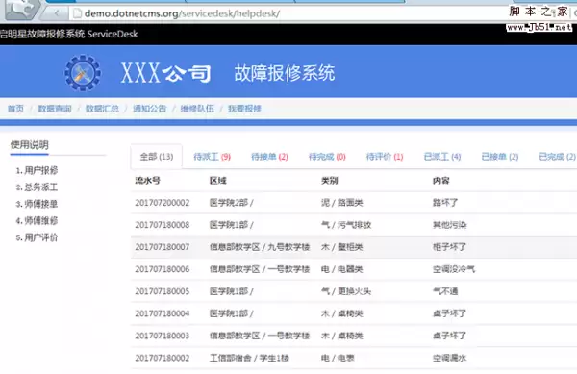
Task: Click the 区域 column header
Action: point(218,181)
